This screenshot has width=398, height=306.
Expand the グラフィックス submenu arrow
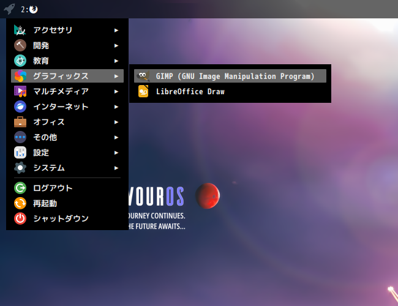[116, 76]
